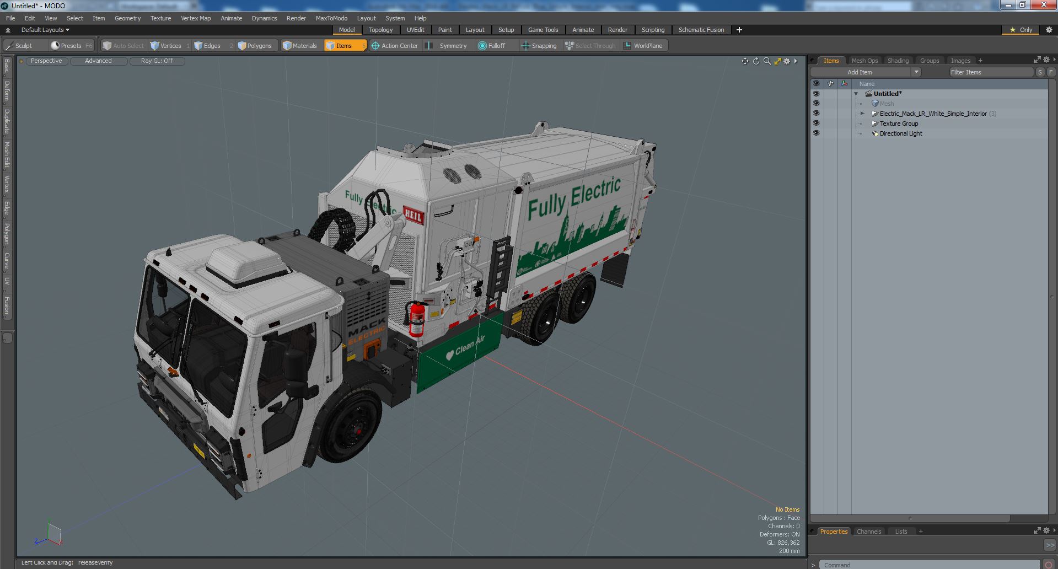Click the Command input field

pyautogui.click(x=929, y=565)
